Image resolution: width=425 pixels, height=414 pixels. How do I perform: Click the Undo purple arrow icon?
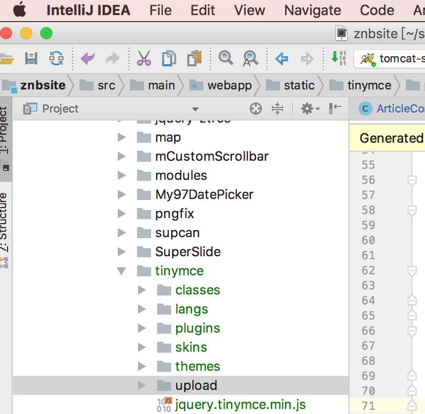click(x=88, y=58)
